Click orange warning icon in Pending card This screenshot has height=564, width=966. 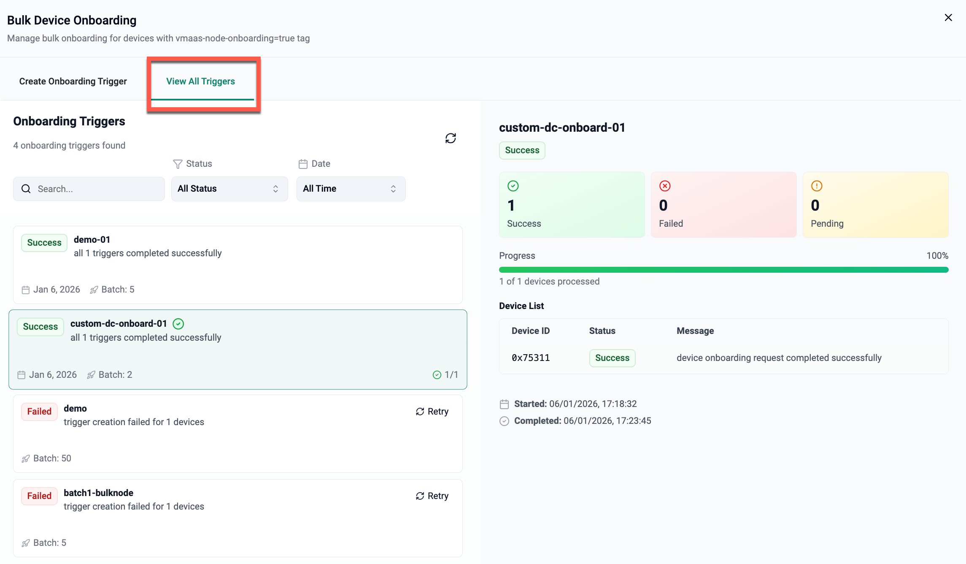click(x=817, y=186)
